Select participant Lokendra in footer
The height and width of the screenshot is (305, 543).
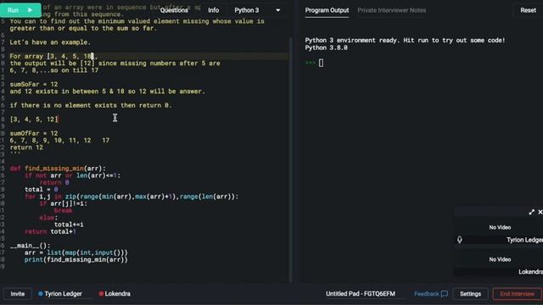click(115, 294)
